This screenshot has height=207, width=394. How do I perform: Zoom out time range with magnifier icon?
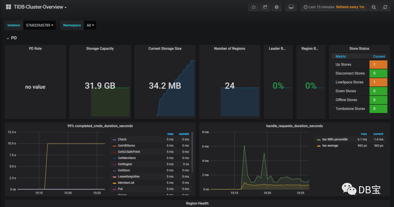pos(374,7)
